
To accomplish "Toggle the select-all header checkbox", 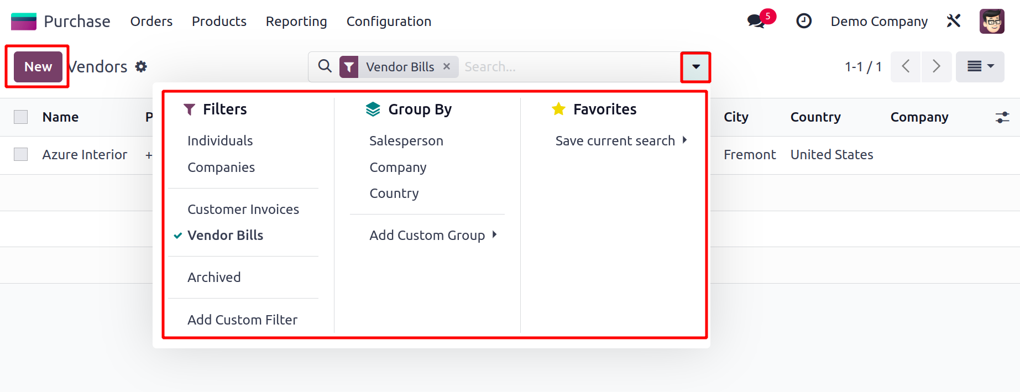I will tap(21, 117).
